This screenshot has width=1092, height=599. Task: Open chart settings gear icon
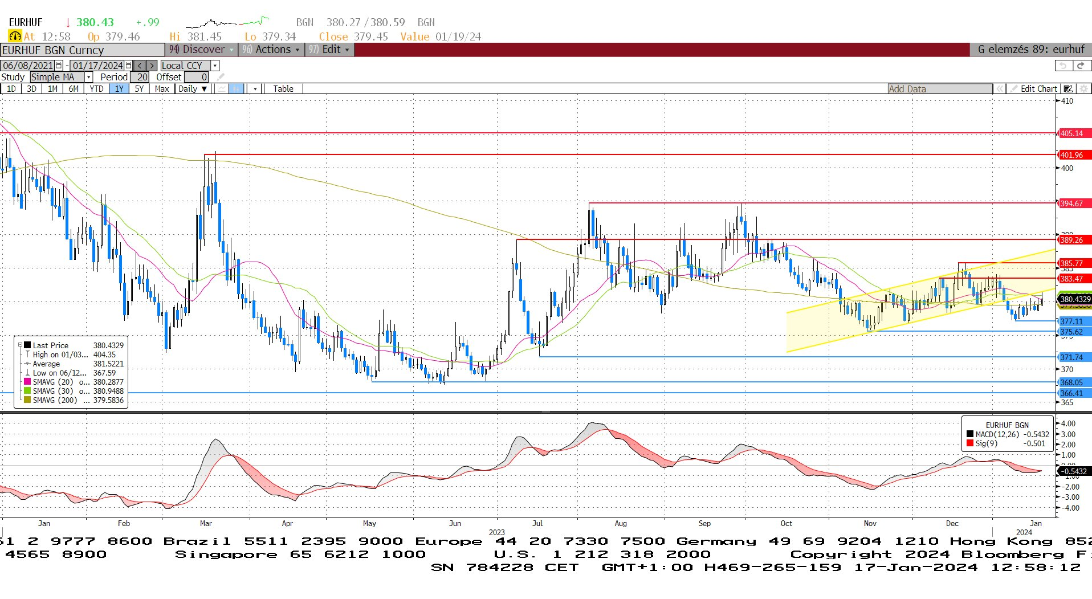click(x=1083, y=89)
